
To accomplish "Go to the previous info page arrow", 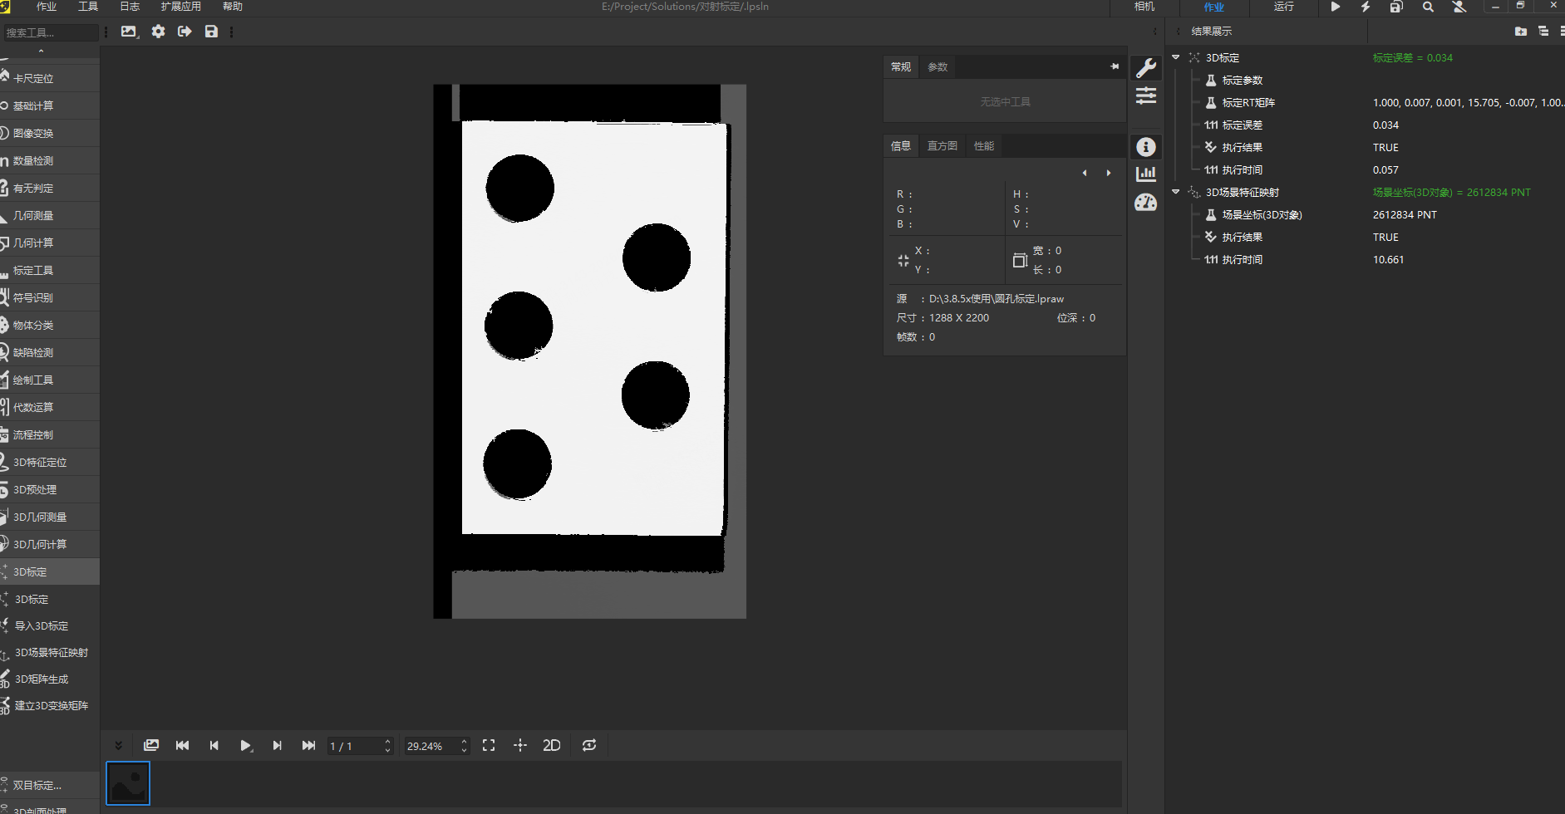I will click(x=1085, y=173).
